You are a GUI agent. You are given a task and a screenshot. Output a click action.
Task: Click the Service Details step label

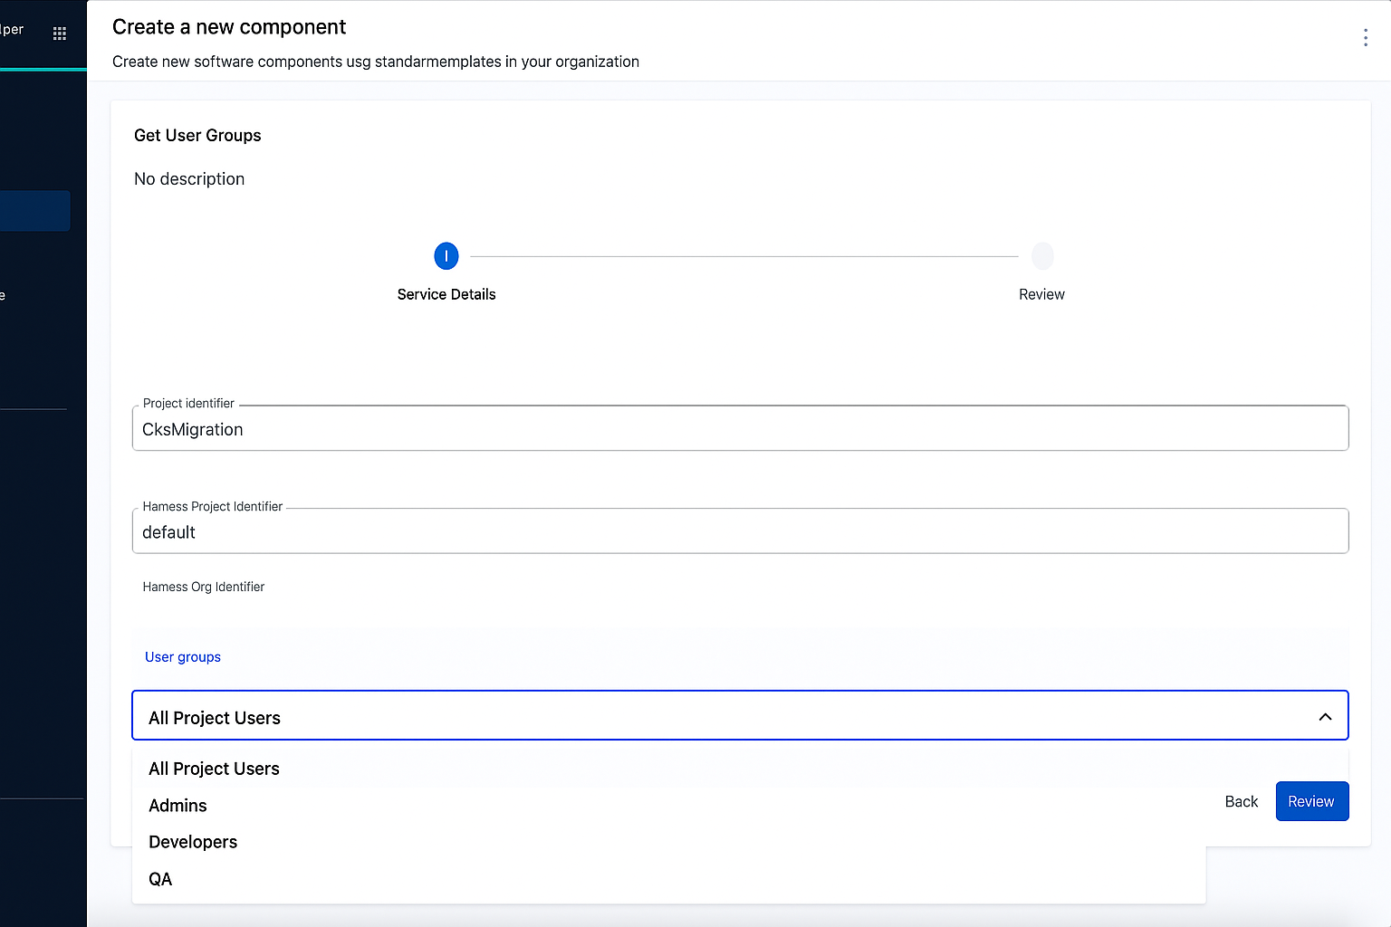(446, 294)
